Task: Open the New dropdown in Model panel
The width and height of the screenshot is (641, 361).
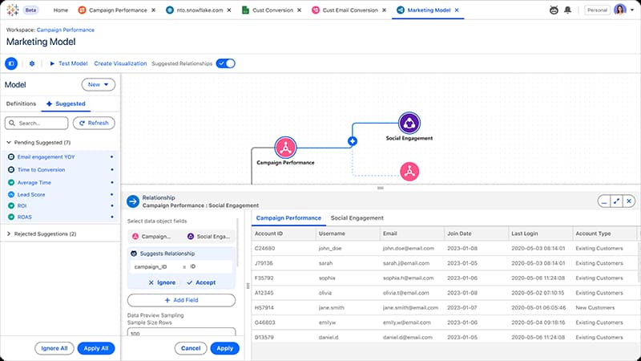Action: (99, 84)
